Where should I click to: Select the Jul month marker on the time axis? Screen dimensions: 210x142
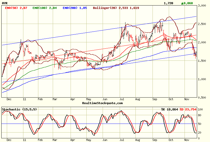click(122, 100)
